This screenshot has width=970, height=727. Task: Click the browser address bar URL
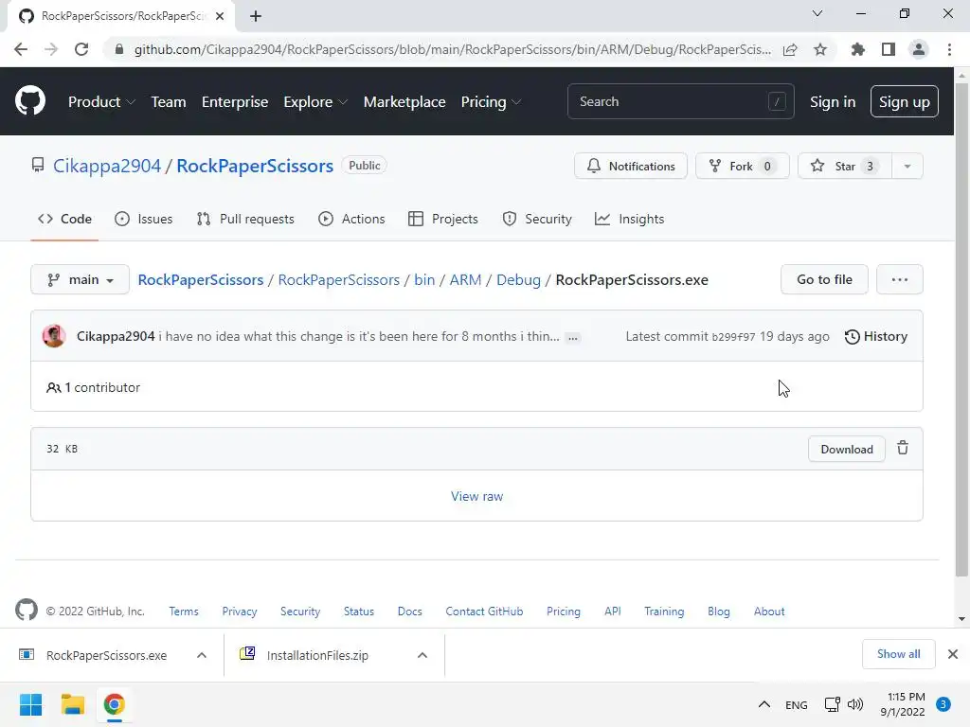pos(452,49)
